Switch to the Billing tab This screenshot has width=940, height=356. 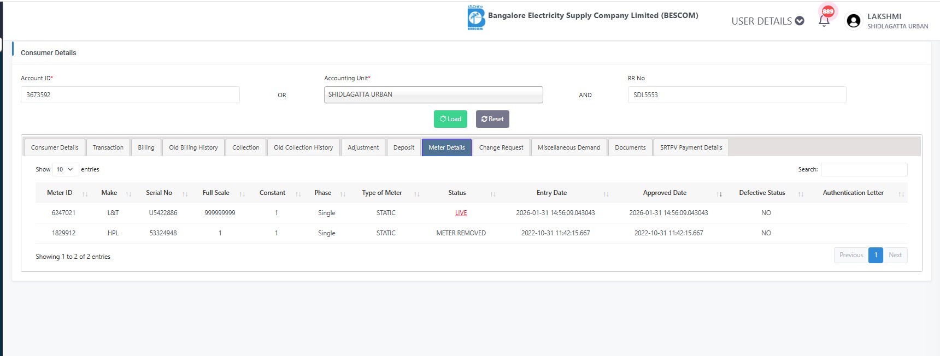pos(146,147)
